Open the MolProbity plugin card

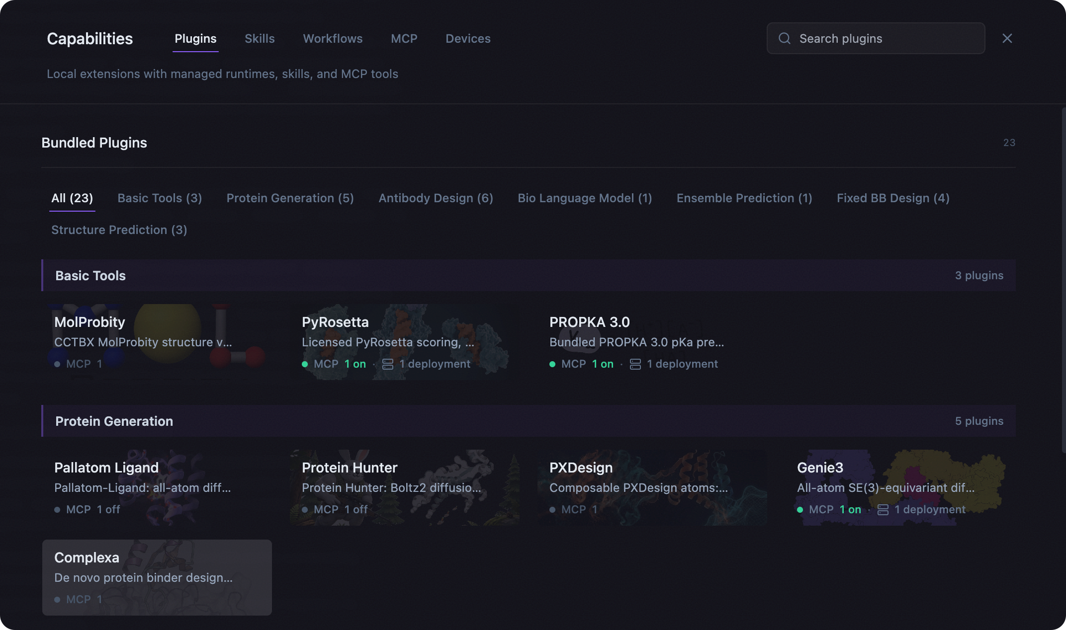(x=157, y=342)
